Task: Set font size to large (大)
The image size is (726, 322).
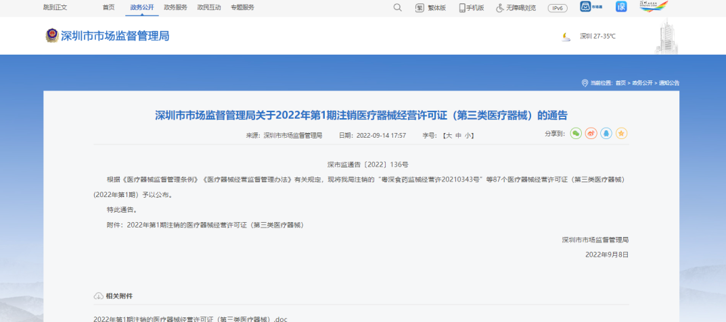Action: point(447,136)
